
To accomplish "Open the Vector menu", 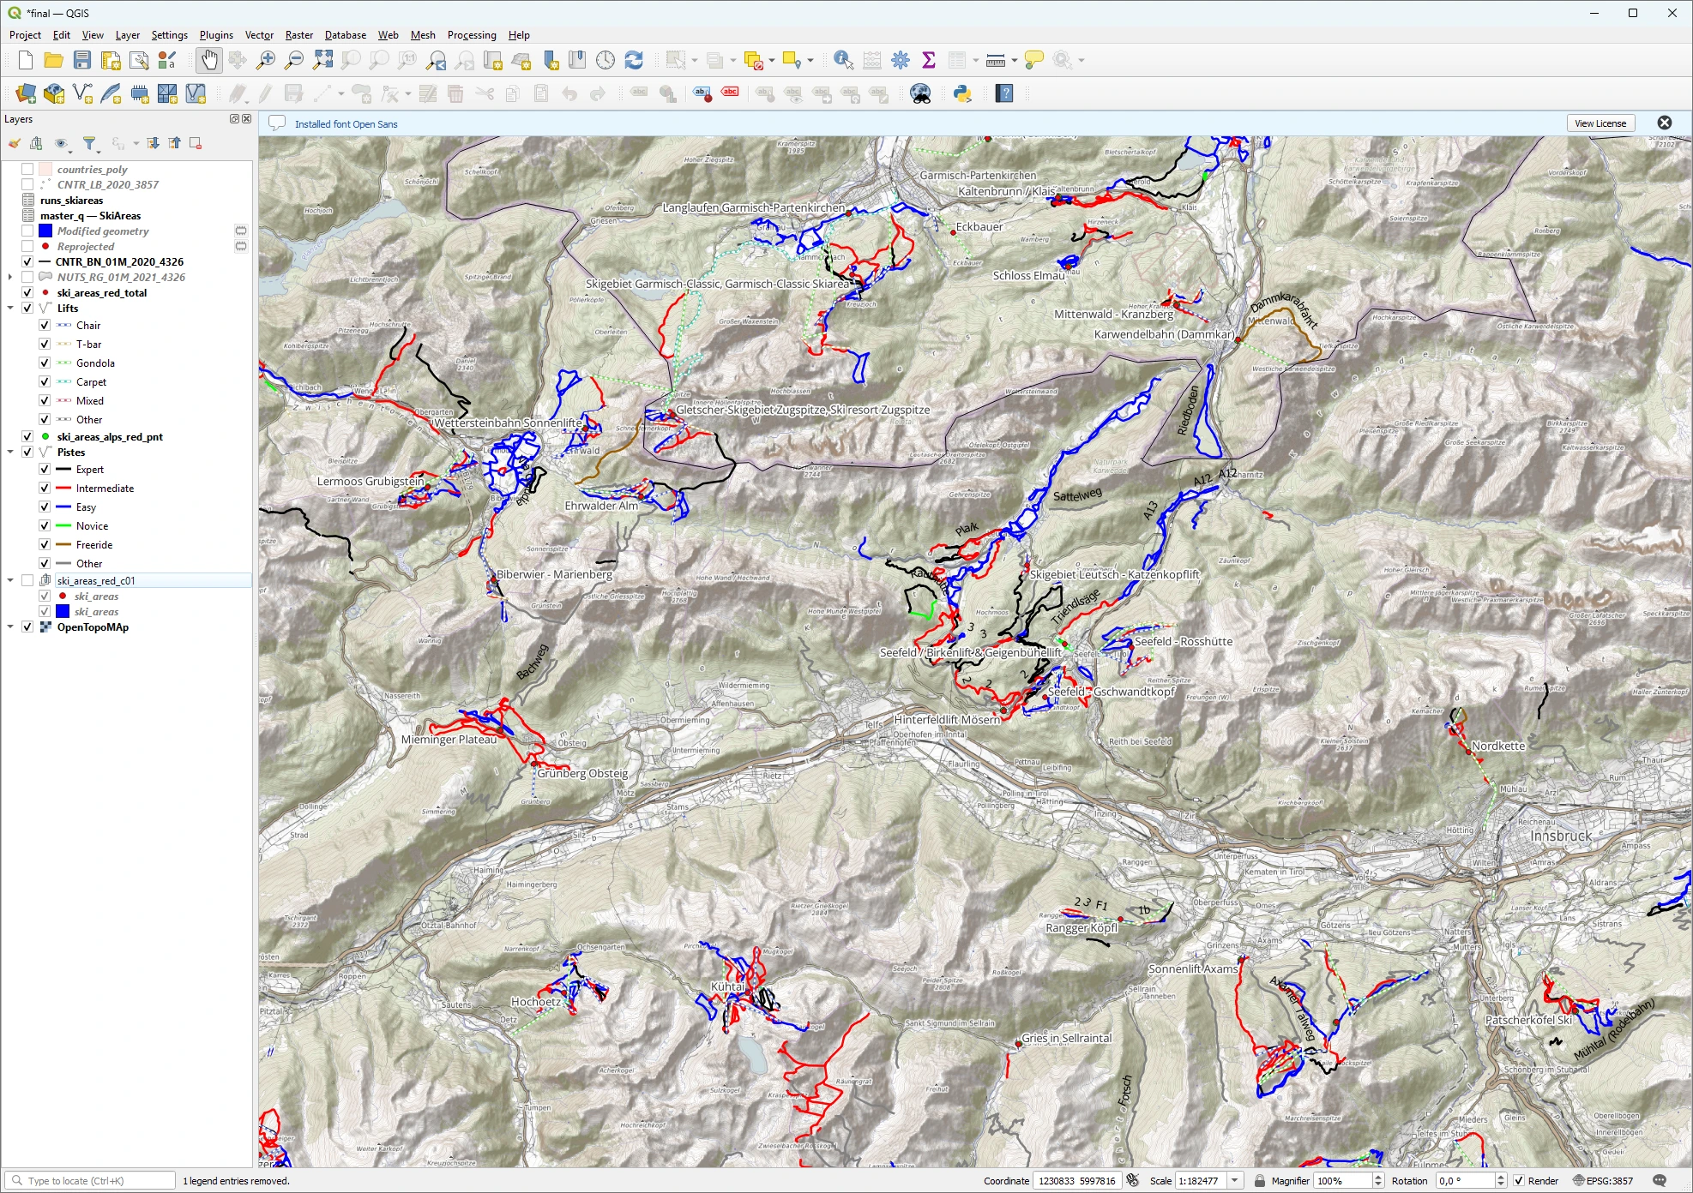I will pos(259,35).
